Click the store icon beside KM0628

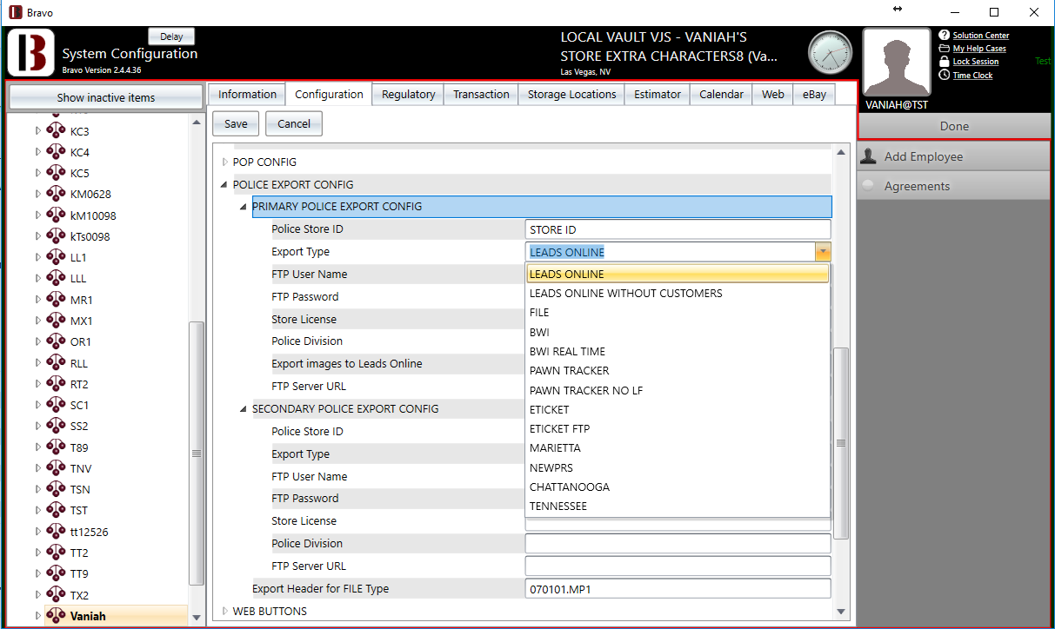tap(57, 194)
